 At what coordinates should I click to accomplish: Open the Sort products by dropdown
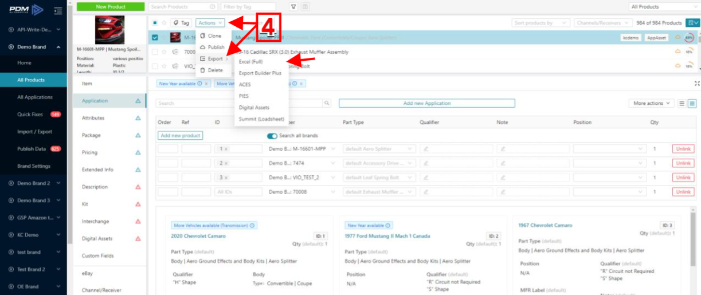(541, 23)
